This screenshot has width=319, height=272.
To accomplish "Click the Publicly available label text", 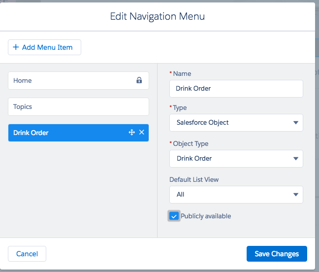I will [205, 216].
